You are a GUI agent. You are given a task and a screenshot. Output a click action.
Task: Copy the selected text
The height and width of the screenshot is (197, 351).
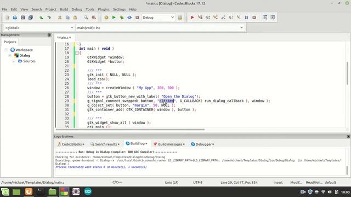point(67,18)
